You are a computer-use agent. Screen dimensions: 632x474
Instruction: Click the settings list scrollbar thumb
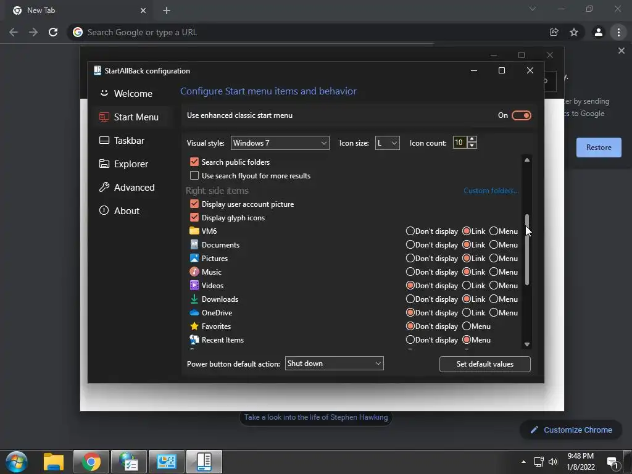(527, 250)
